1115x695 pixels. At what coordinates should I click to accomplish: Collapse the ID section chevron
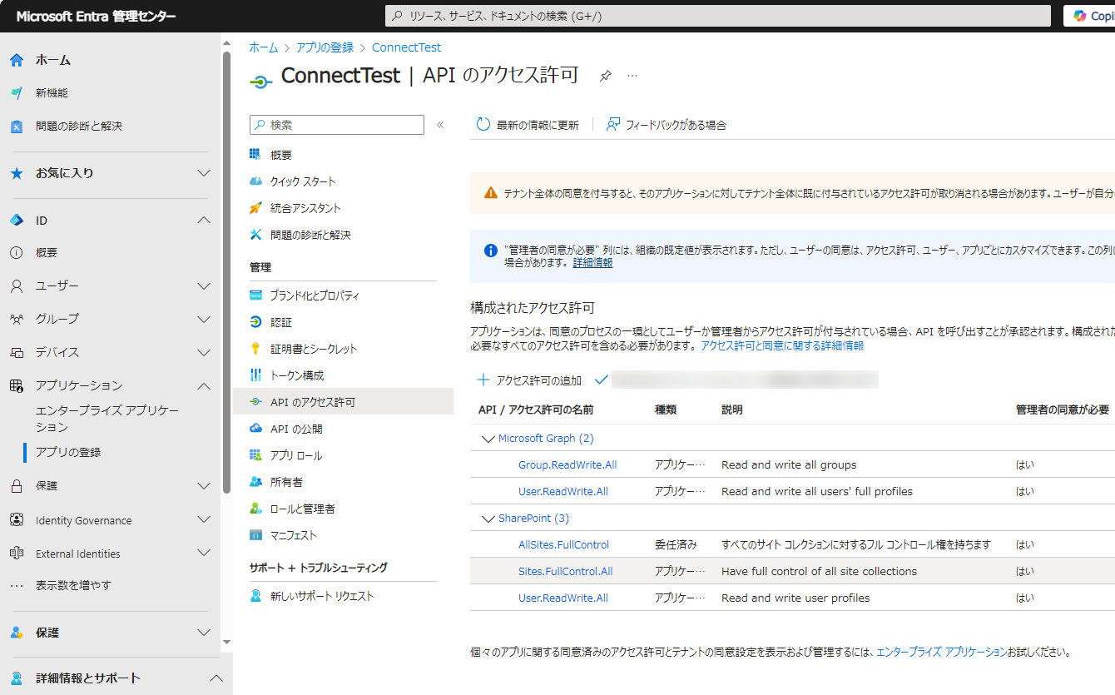[204, 221]
